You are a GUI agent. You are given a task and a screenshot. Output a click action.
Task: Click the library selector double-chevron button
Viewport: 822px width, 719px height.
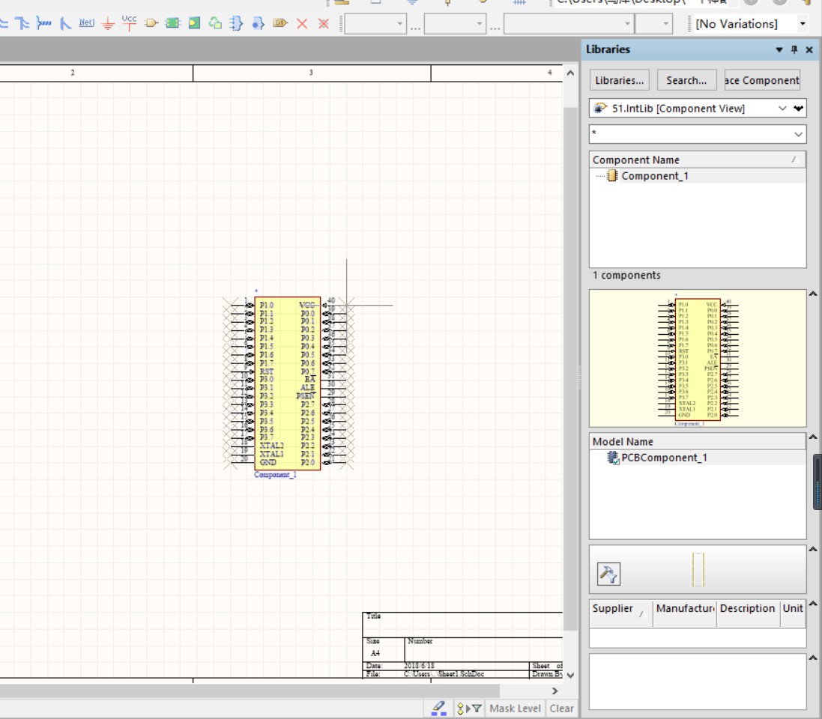(x=799, y=109)
